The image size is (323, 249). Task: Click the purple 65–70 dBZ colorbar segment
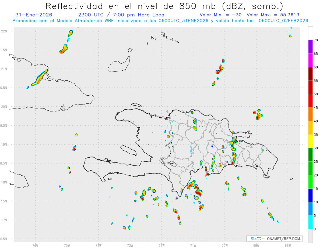[310, 47]
